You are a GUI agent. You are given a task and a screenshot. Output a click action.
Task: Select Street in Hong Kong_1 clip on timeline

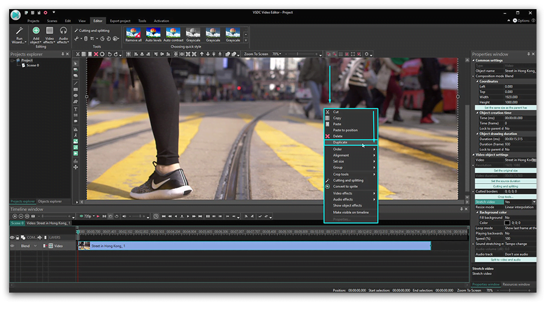point(254,246)
